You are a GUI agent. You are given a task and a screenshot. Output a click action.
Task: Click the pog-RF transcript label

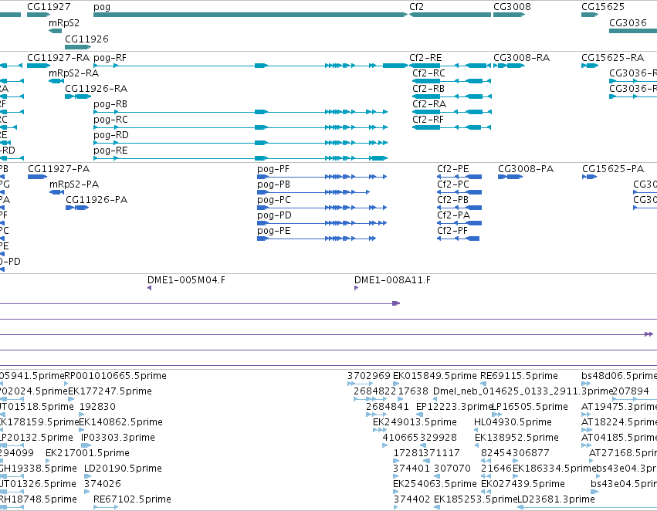110,58
